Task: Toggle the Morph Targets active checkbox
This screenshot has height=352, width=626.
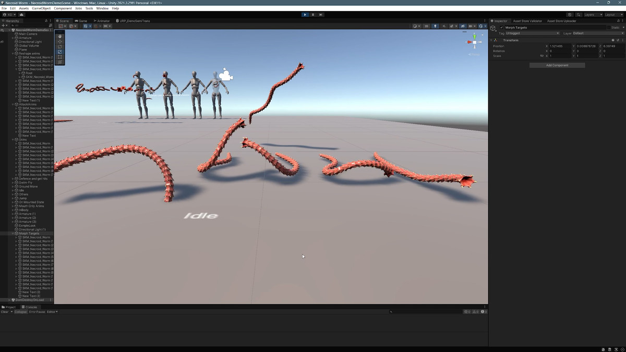Action: [x=501, y=27]
